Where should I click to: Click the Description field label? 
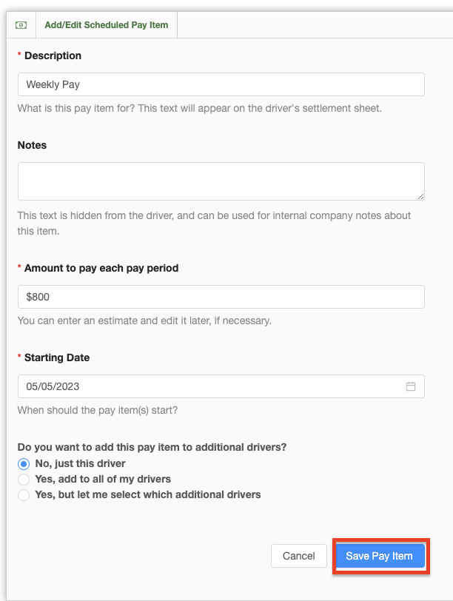[x=53, y=56]
